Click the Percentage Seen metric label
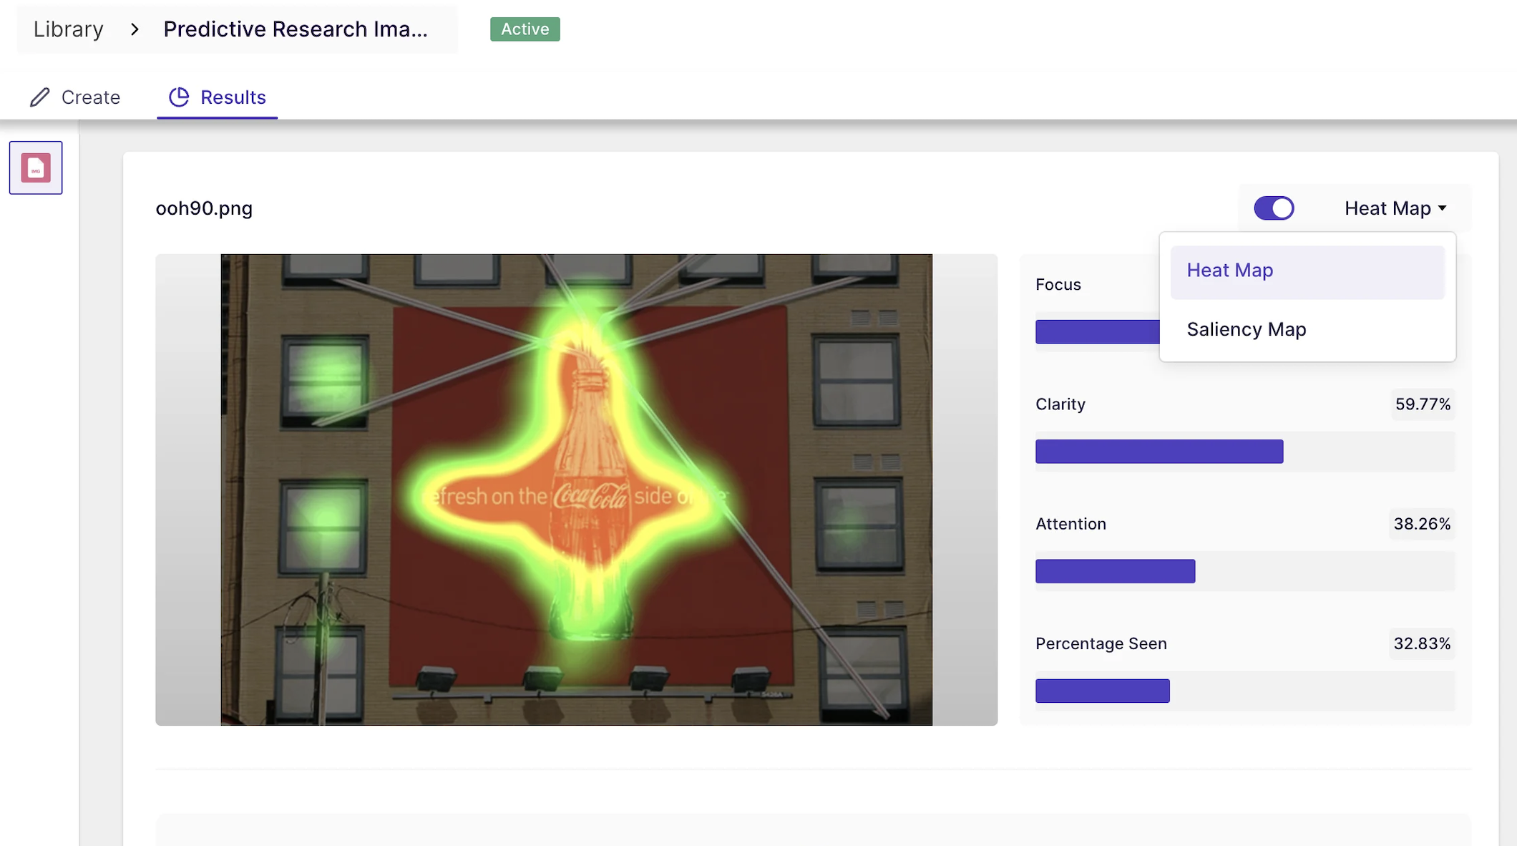 (x=1101, y=643)
